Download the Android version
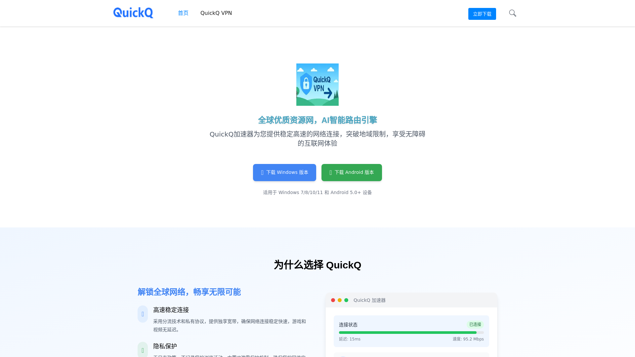Viewport: 635px width, 357px height. 352,173
